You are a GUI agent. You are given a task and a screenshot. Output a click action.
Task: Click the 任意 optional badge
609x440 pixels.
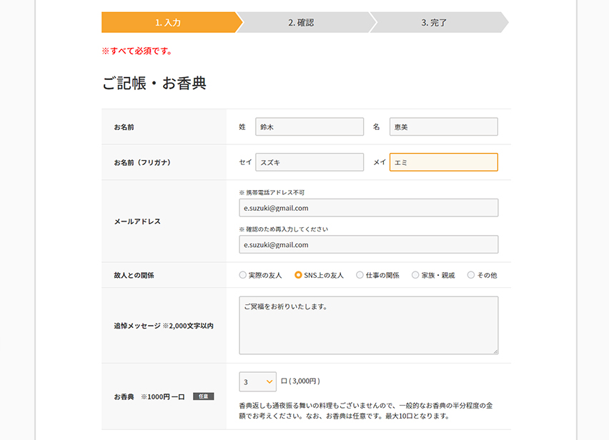[x=204, y=396]
